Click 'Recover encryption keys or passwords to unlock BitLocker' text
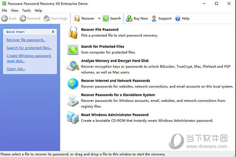The width and height of the screenshot is (236, 157). pos(156,69)
